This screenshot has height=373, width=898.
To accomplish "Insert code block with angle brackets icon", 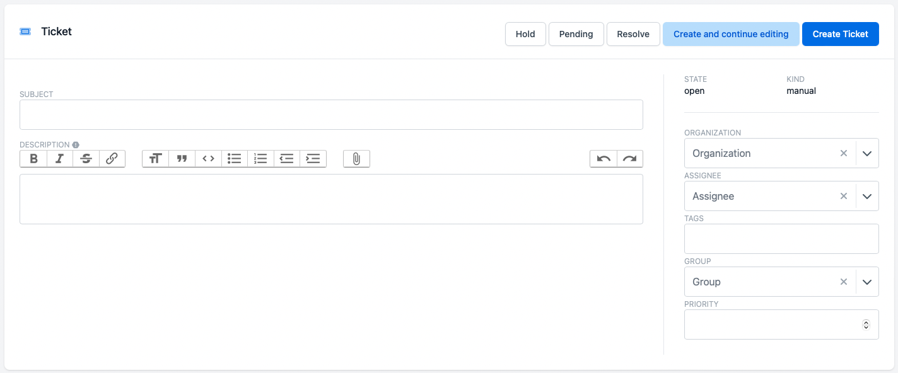I will (x=208, y=159).
